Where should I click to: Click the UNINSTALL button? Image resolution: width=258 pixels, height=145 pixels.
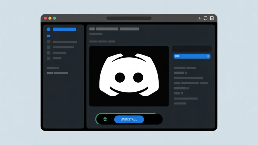pyautogui.click(x=129, y=119)
